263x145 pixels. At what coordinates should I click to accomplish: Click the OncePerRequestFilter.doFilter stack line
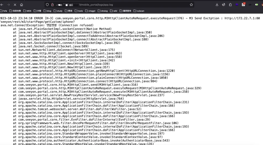pos(96,123)
